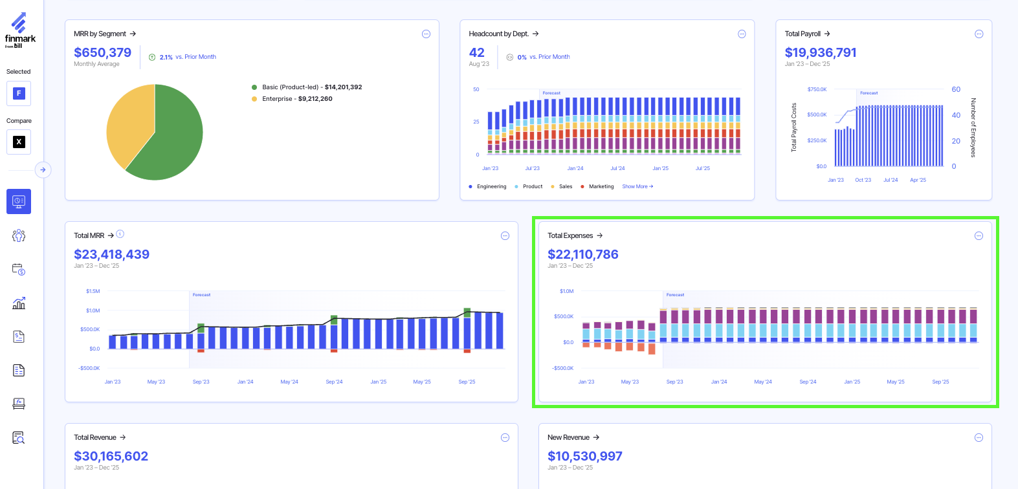Open the report search sidebar icon
Image resolution: width=1018 pixels, height=489 pixels.
click(19, 438)
